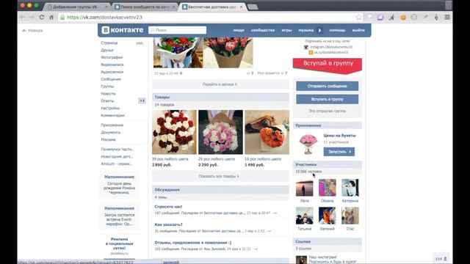Open discussion Спросите нас!

click(x=168, y=207)
